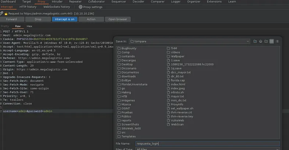Image resolution: width=289 pixels, height=150 pixels.
Task: Select the ScreenShots folder icon
Action: 119,124
